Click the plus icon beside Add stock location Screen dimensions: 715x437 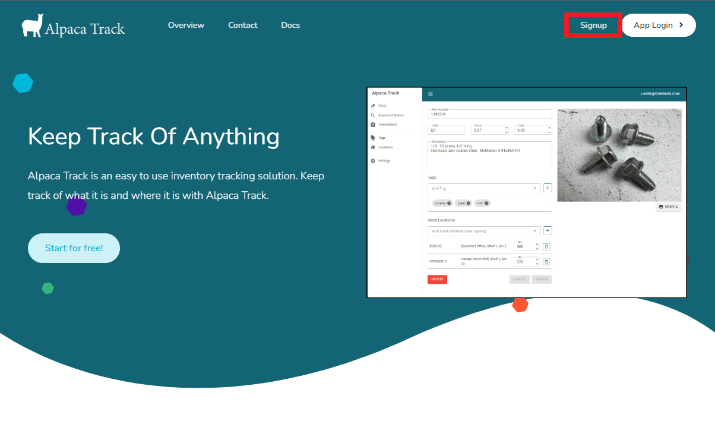tap(548, 230)
